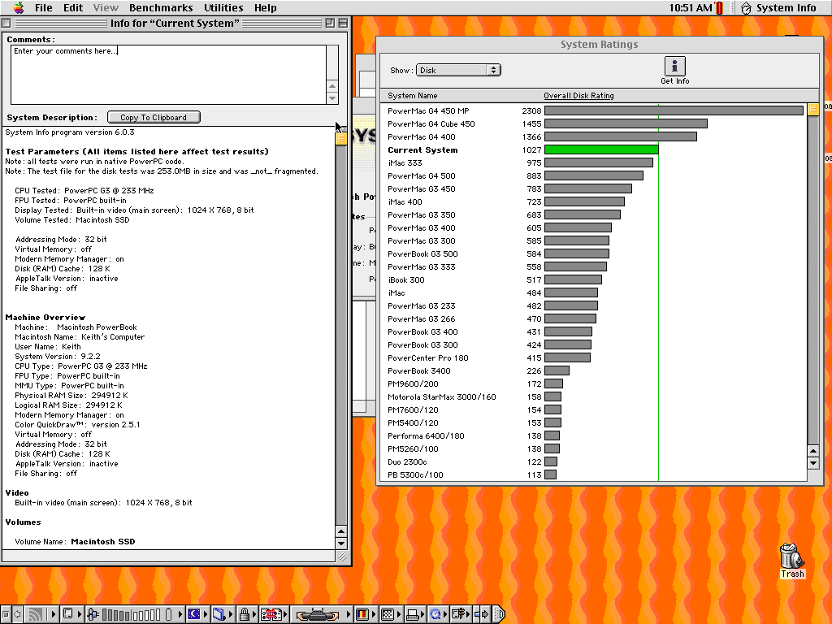Open the Apple menu

(x=19, y=7)
